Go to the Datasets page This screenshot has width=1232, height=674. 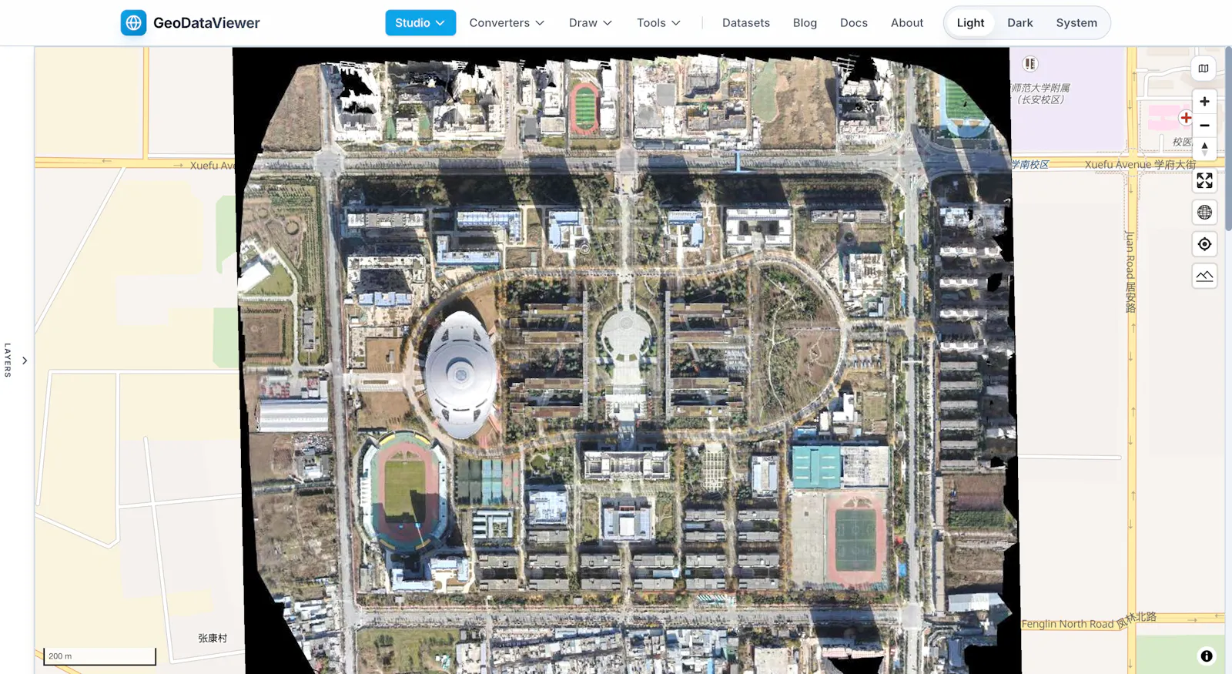point(746,23)
